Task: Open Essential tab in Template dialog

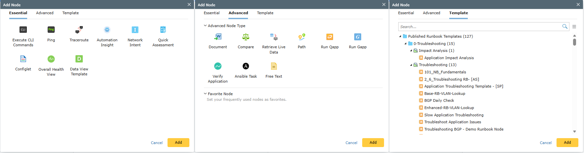Action: pos(406,13)
